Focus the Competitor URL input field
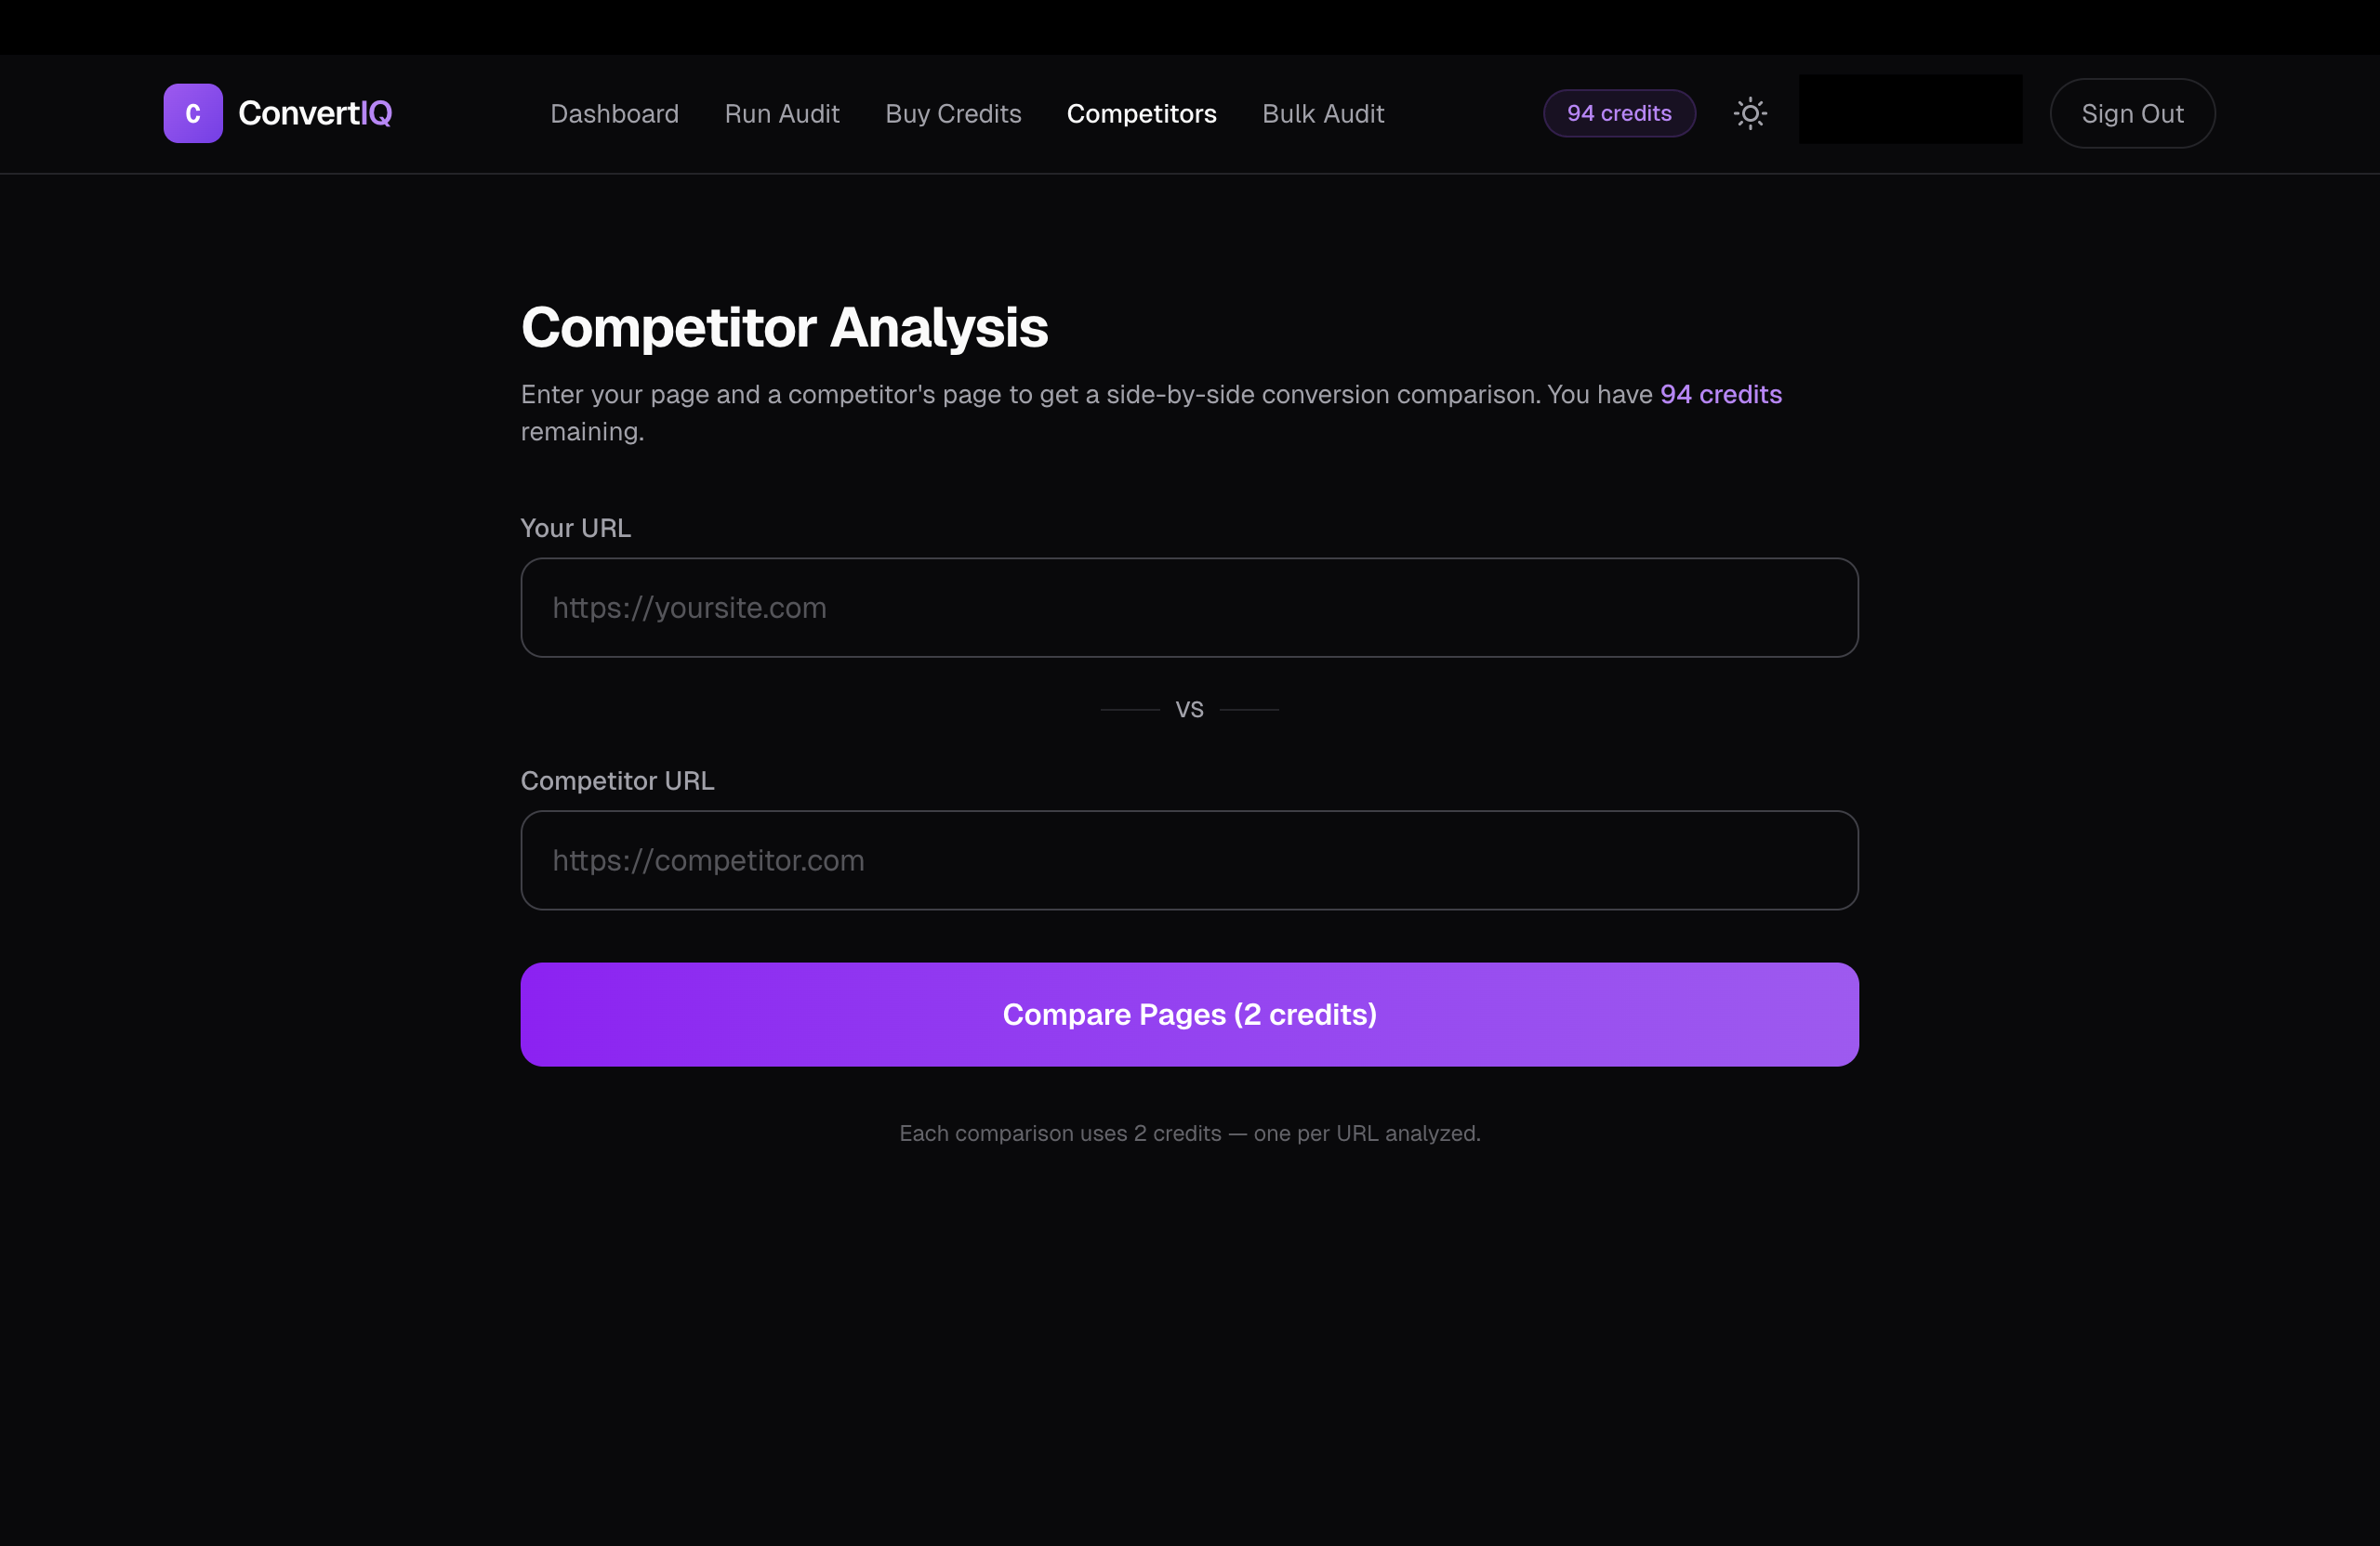2380x1546 pixels. (x=1188, y=860)
